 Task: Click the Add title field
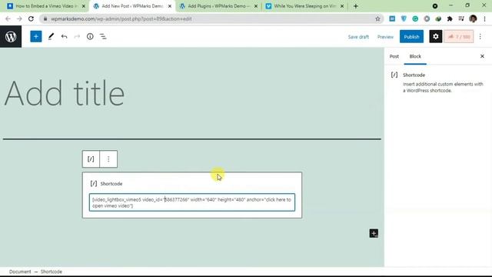pos(65,93)
